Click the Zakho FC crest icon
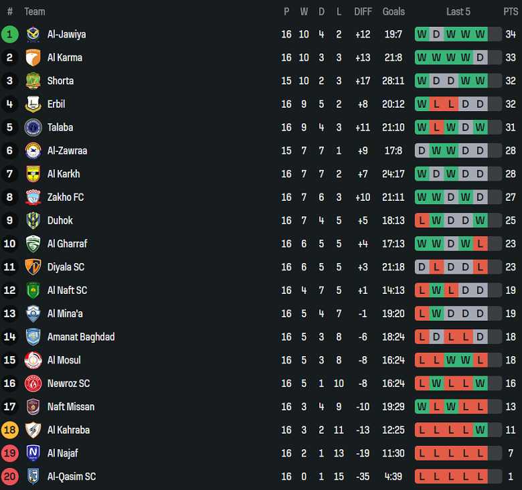This screenshot has width=522, height=490. 33,197
